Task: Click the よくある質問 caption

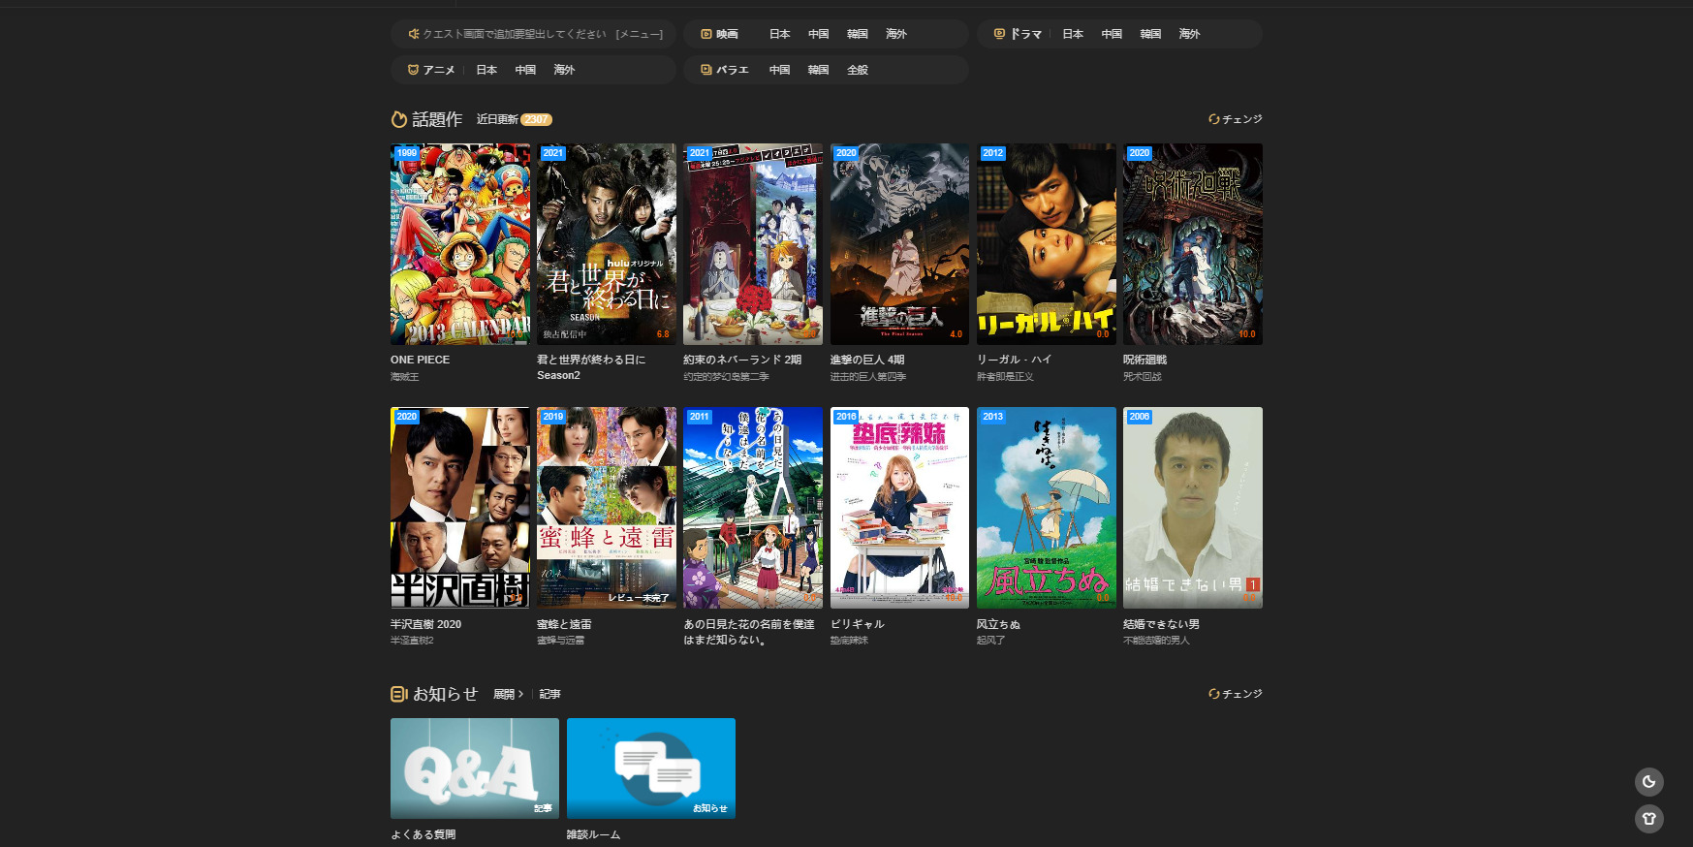Action: [423, 834]
